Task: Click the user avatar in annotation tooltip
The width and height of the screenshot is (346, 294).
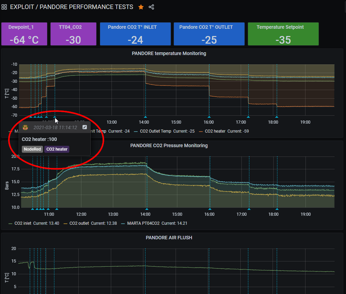Action: pyautogui.click(x=25, y=127)
